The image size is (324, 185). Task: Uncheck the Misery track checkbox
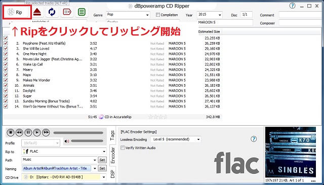pyautogui.click(x=6, y=69)
